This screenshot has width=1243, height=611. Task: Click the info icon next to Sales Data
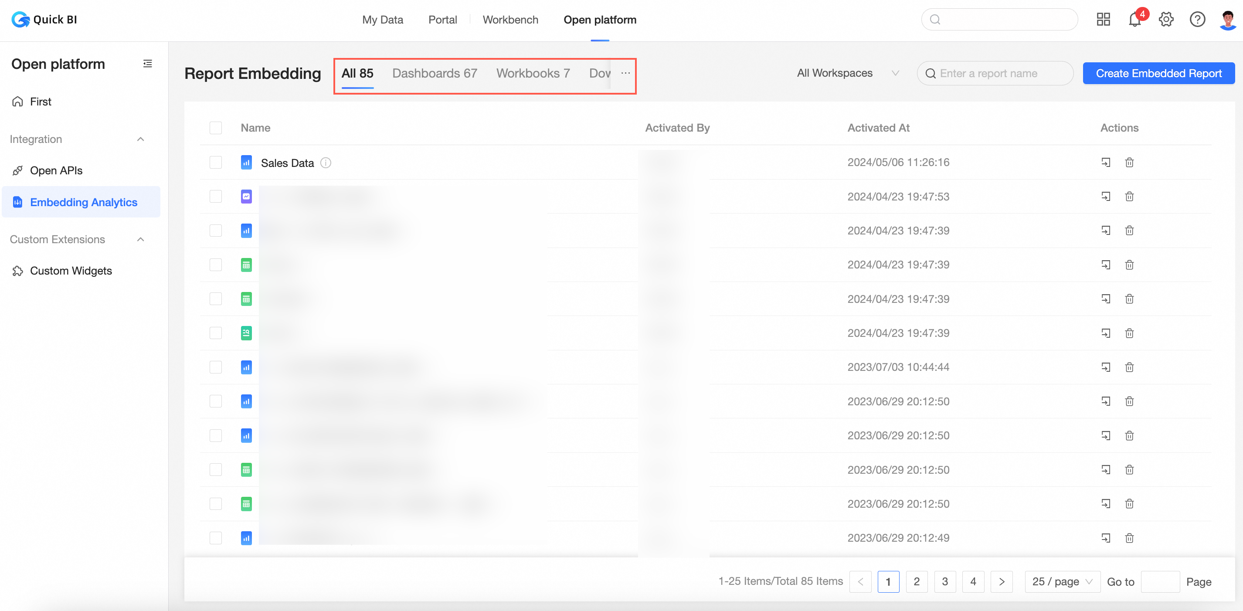point(326,163)
